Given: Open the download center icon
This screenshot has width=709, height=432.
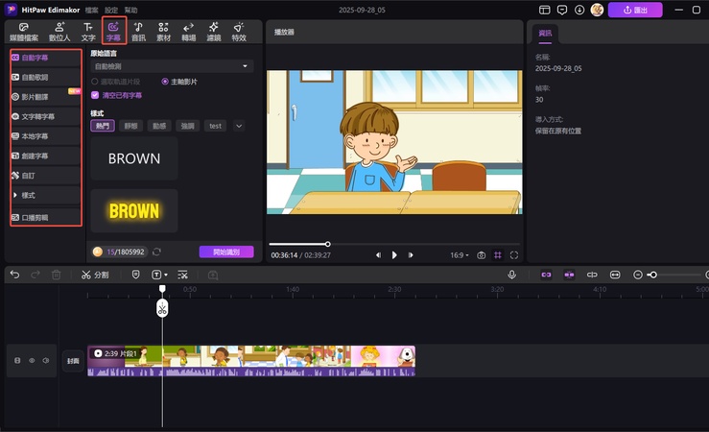Looking at the screenshot, I should [x=579, y=10].
